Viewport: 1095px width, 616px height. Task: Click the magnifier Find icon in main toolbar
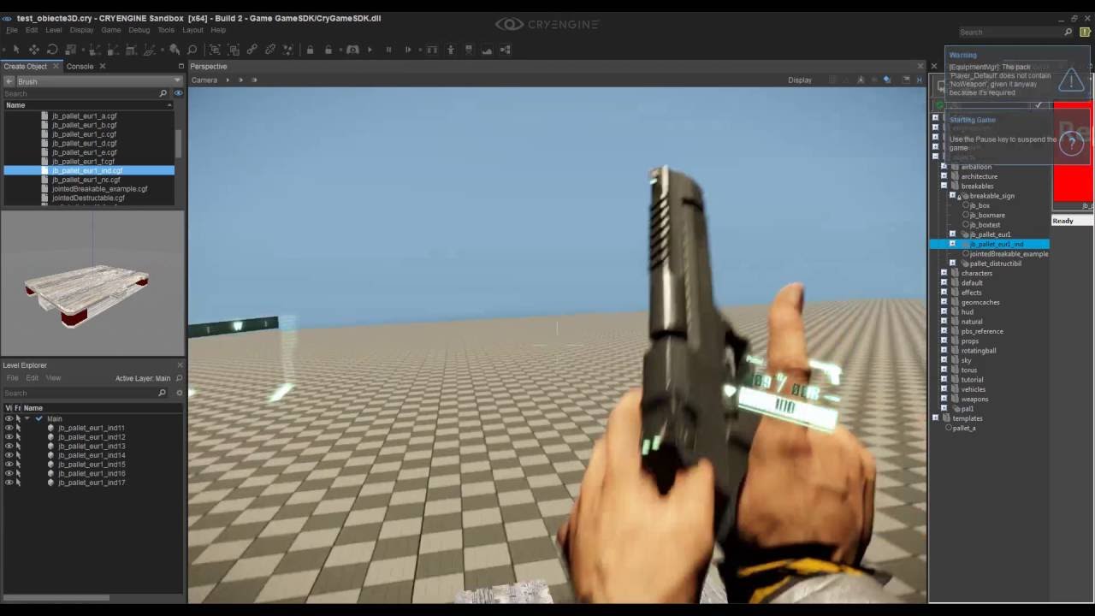pos(192,50)
